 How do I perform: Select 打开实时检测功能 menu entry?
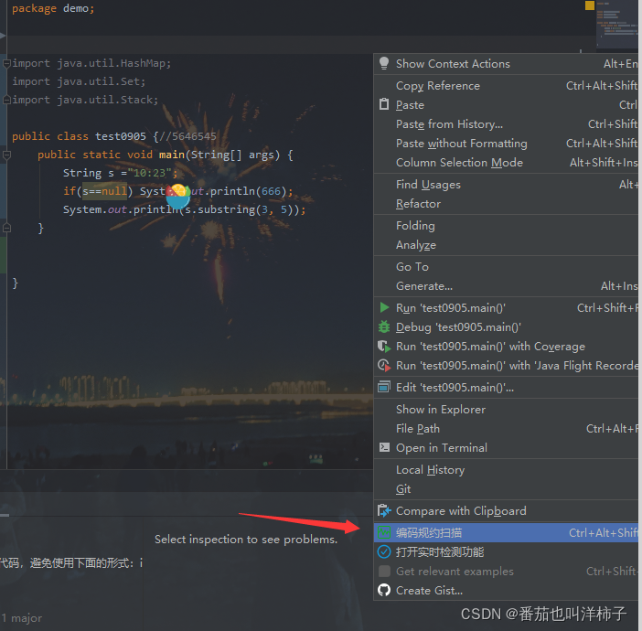[x=506, y=552]
